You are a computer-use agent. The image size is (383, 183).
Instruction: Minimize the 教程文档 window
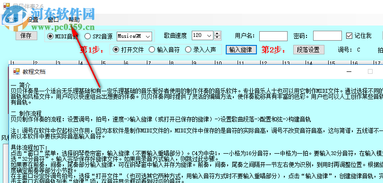pos(349,71)
